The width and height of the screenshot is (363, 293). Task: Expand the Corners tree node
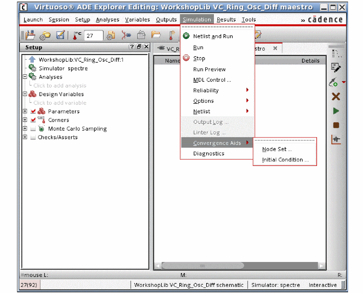click(25, 119)
